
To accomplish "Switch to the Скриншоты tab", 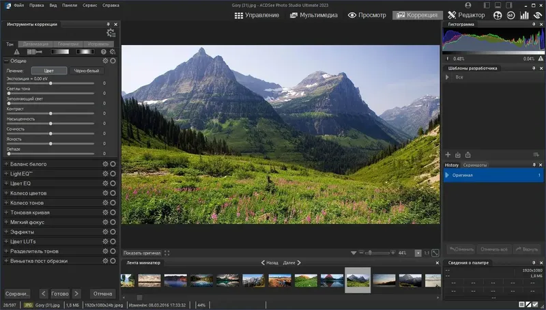I will [x=474, y=165].
